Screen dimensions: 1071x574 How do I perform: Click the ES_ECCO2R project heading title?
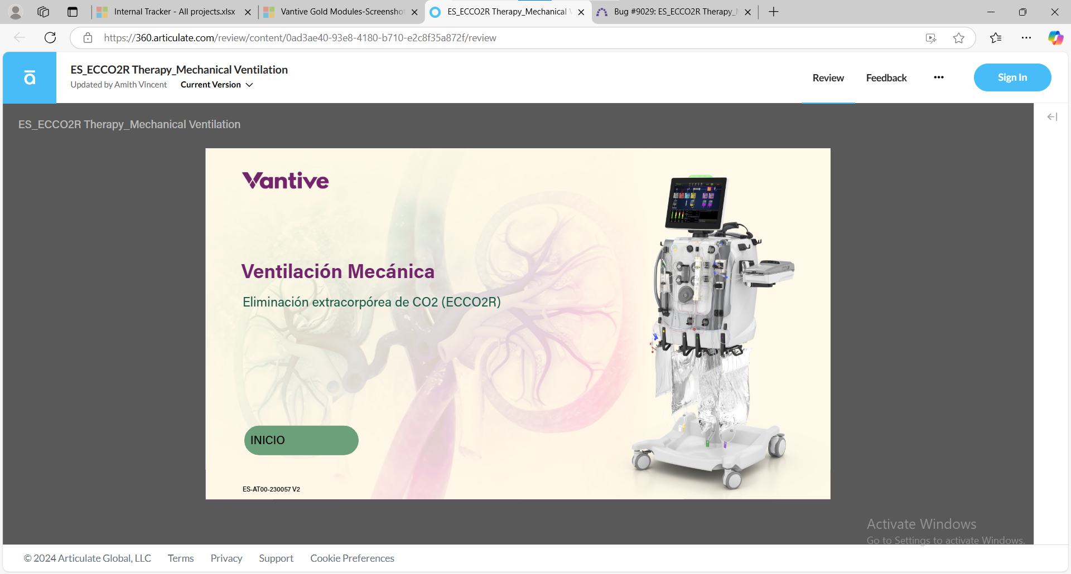[x=179, y=70]
